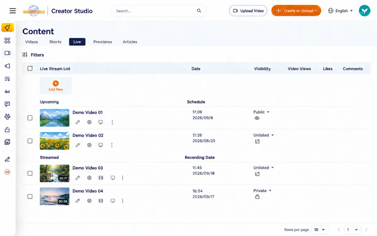Open the user profile avatar
The width and height of the screenshot is (377, 236).
click(365, 11)
